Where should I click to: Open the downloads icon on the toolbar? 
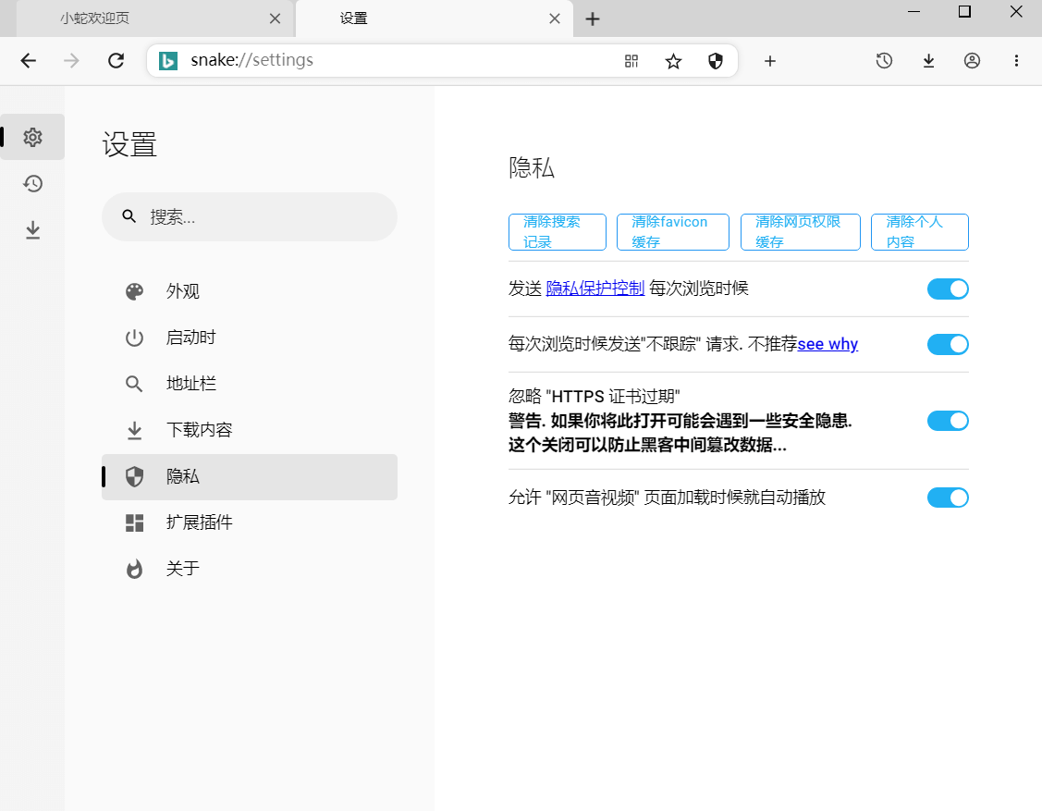pyautogui.click(x=928, y=60)
